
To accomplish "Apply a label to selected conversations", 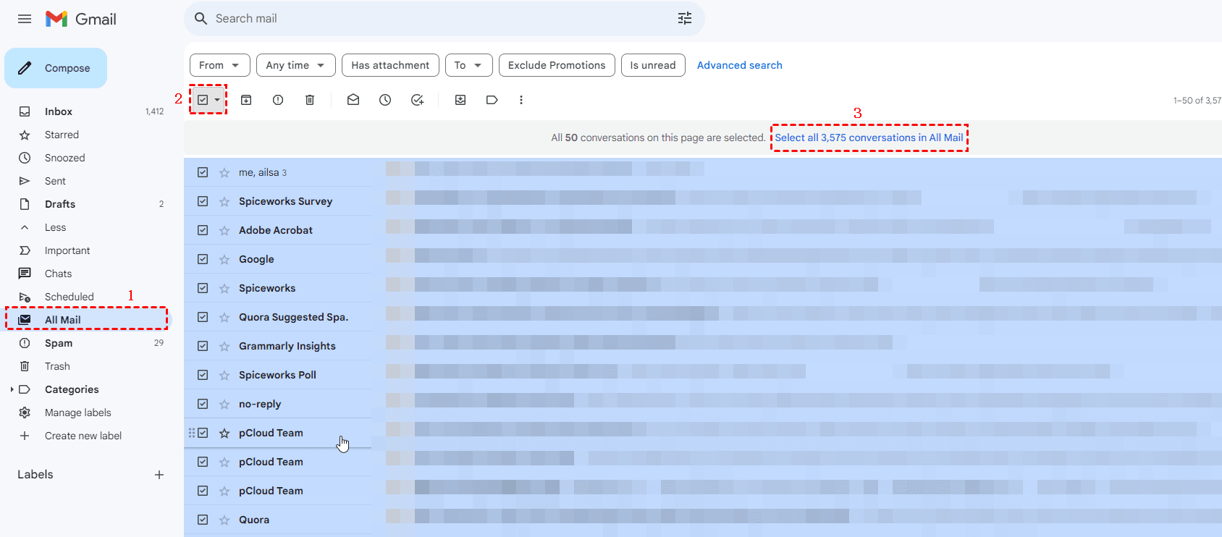I will 492,100.
